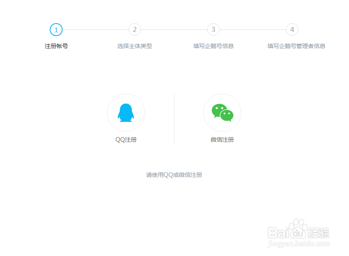
Task: Click the 选择主体类型 step label
Action: pos(135,46)
